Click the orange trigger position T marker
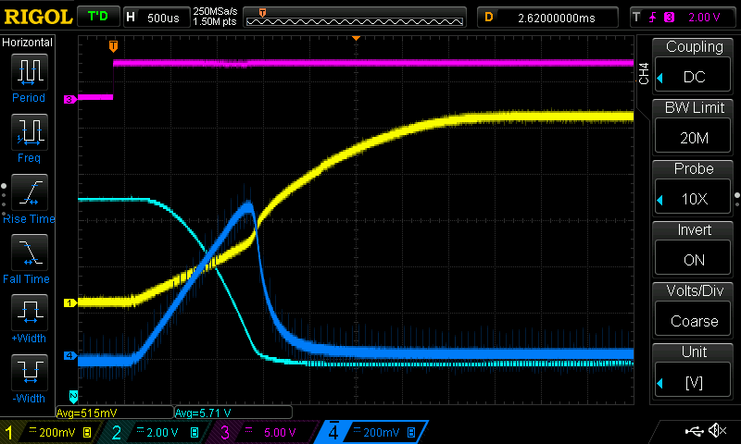Viewport: 741px width, 444px height. tap(113, 46)
